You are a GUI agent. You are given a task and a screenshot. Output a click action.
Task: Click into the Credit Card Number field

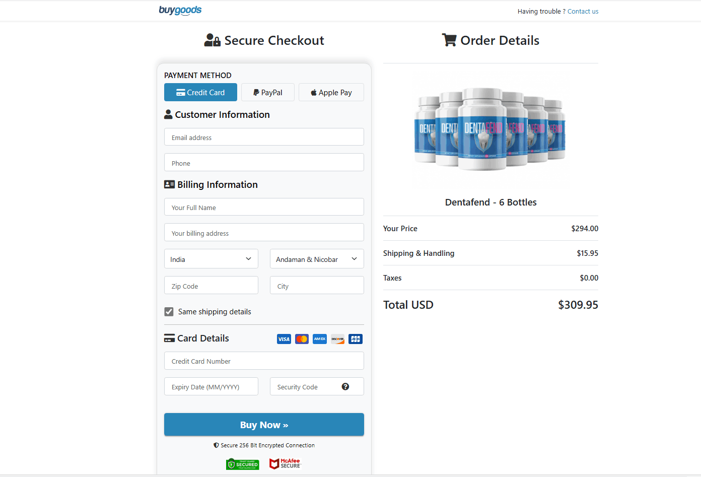tap(264, 361)
